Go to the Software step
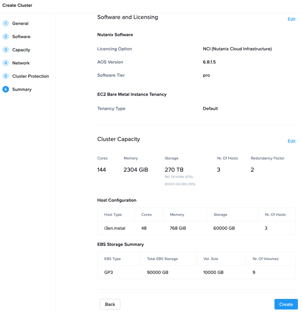The width and height of the screenshot is (302, 313). click(x=21, y=36)
